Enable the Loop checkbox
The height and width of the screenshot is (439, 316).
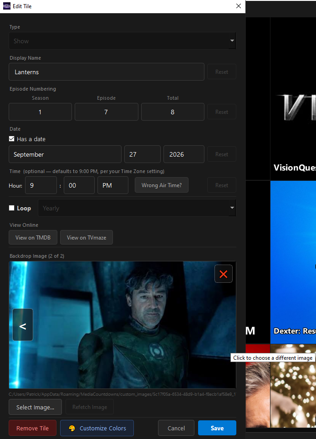tap(11, 208)
